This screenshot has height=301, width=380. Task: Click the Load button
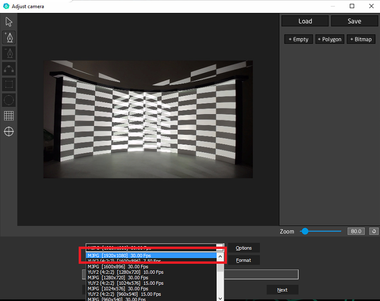coord(305,21)
